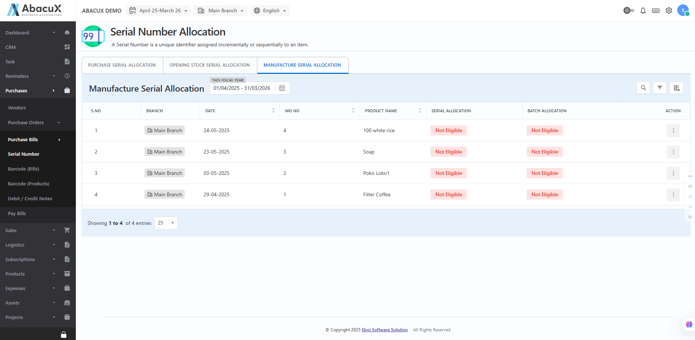Go to Barcode (Products) in sidebar

point(29,184)
